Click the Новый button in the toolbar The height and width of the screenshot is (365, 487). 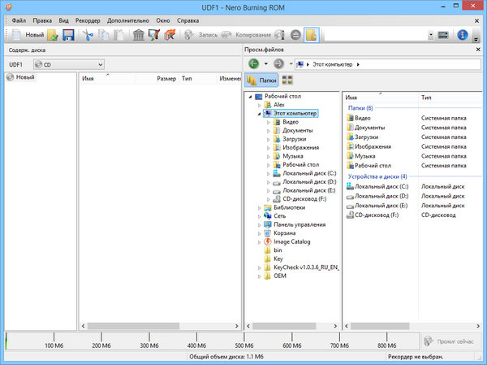[x=27, y=35]
